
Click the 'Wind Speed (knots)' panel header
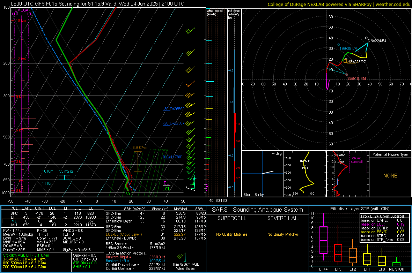[x=215, y=12]
